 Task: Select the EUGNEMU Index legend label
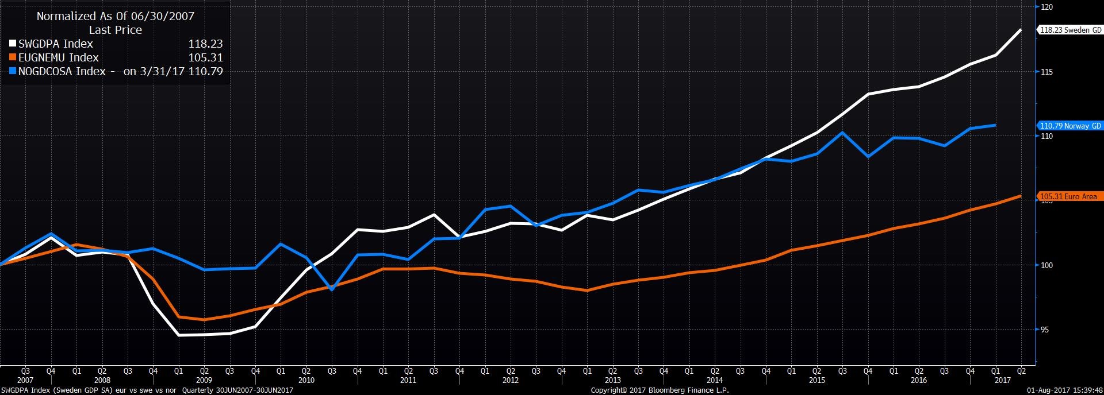click(x=59, y=57)
